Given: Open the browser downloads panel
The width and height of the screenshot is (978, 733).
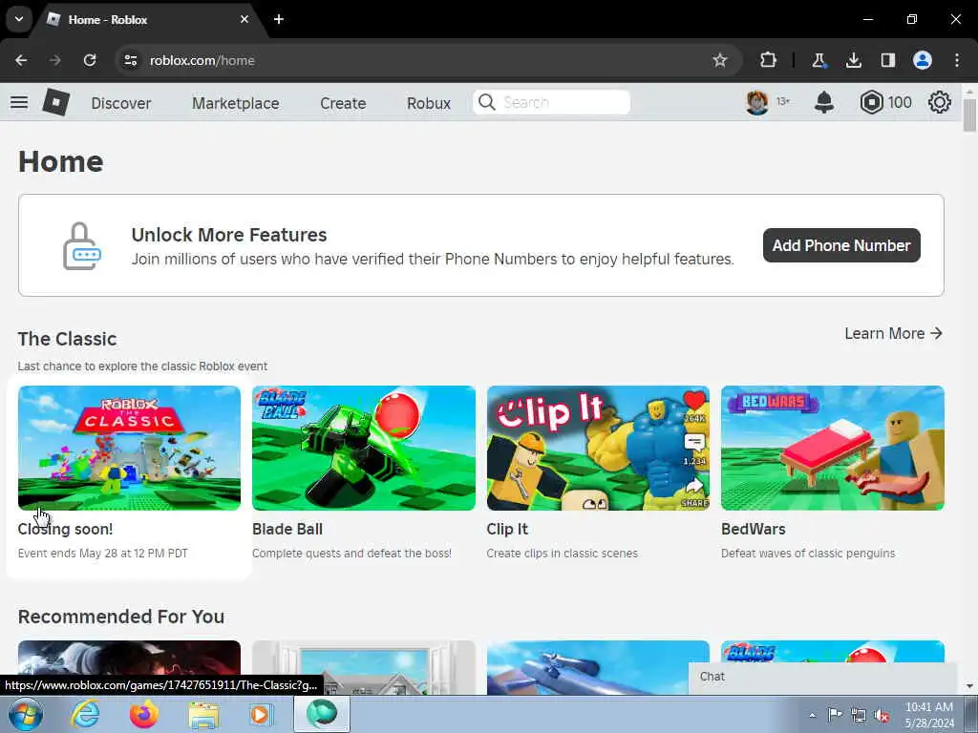Looking at the screenshot, I should click(853, 60).
